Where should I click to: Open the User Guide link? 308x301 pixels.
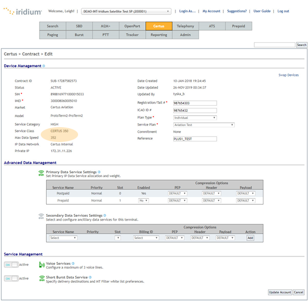(x=262, y=11)
